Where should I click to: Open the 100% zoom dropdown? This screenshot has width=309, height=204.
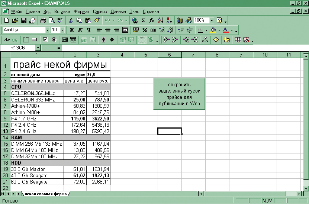(x=212, y=20)
